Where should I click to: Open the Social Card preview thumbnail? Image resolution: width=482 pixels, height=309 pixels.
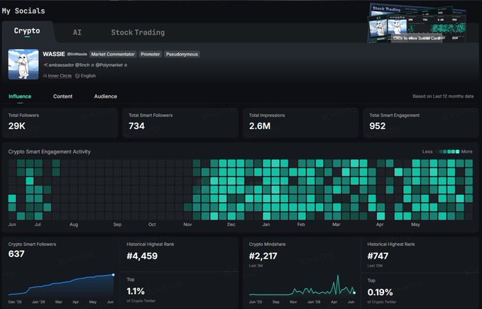tap(417, 24)
